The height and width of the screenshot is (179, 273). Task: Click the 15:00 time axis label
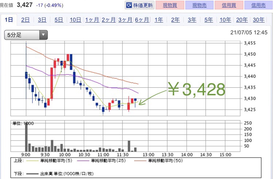[225, 155]
